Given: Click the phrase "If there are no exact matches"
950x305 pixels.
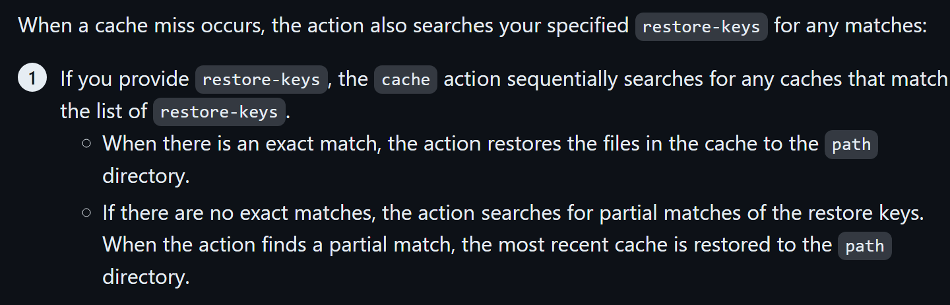Looking at the screenshot, I should click(x=239, y=213).
